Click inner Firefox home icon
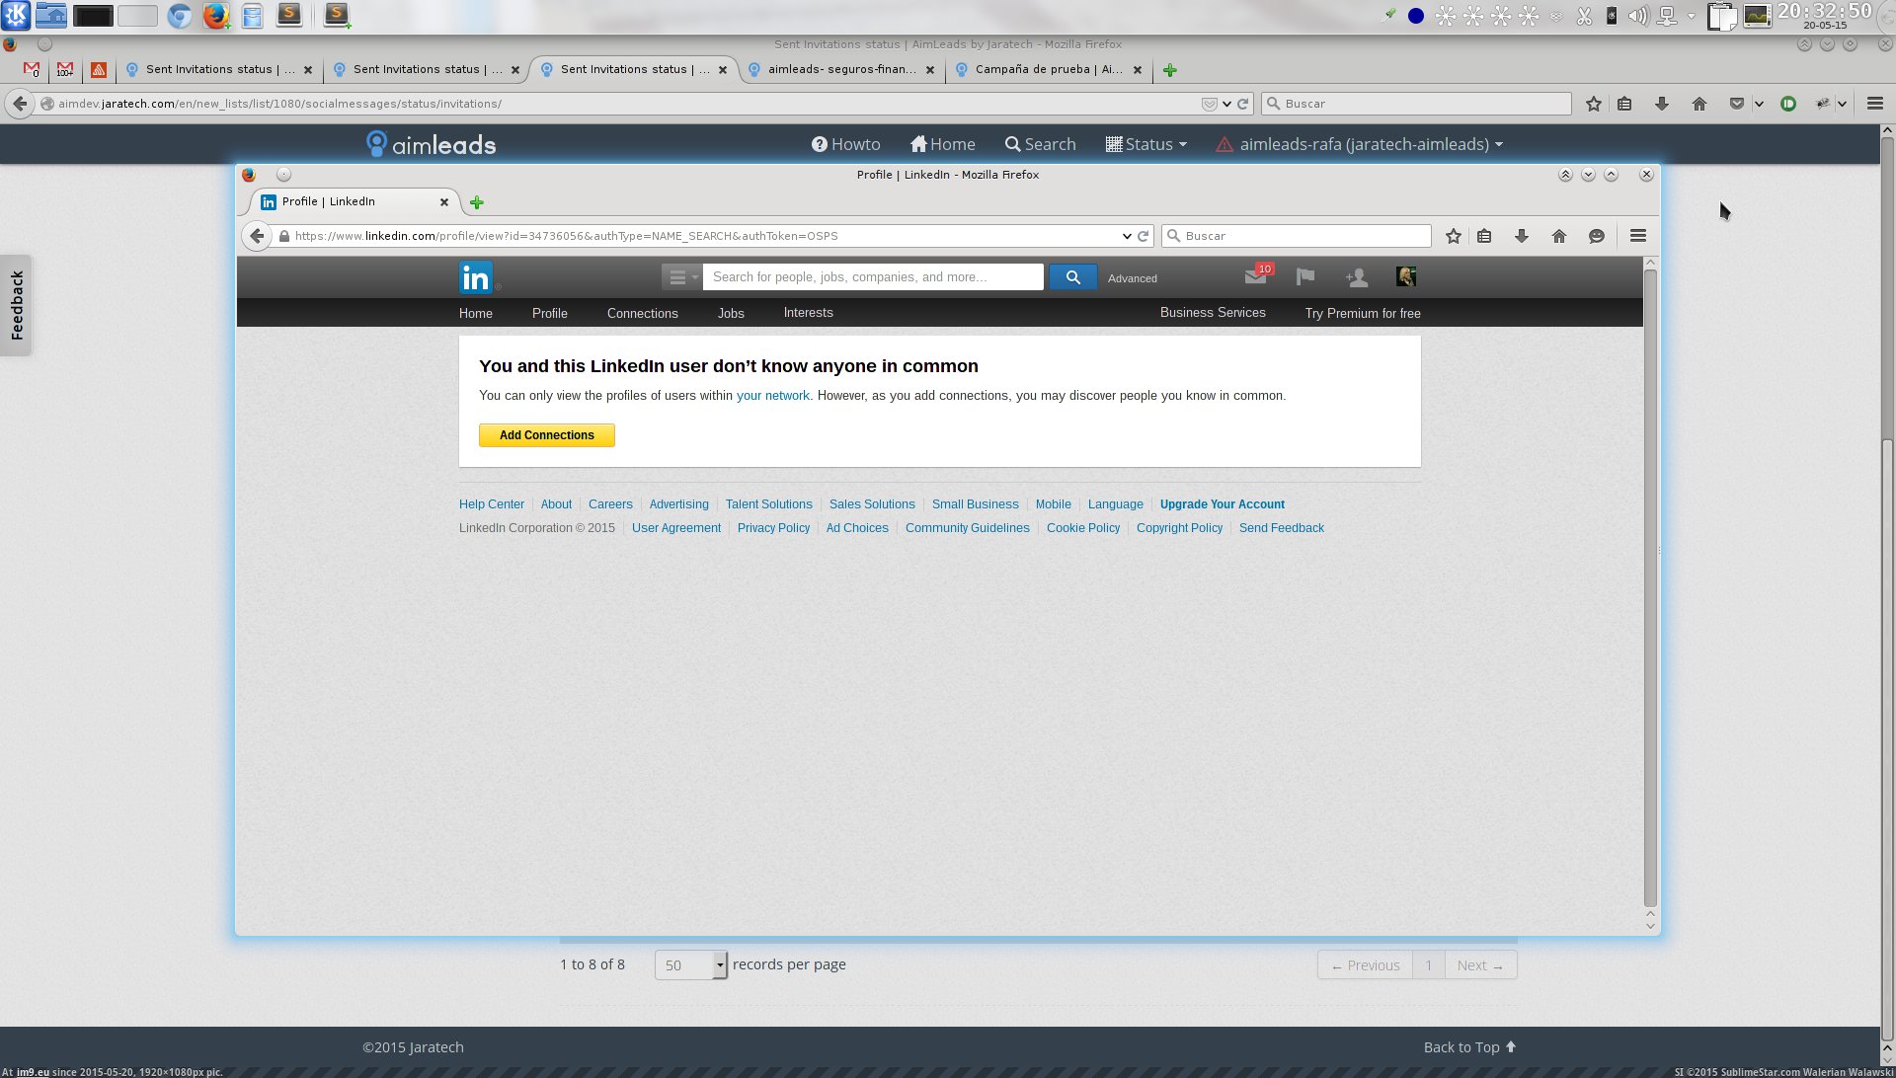Viewport: 1896px width, 1078px height. (x=1558, y=236)
